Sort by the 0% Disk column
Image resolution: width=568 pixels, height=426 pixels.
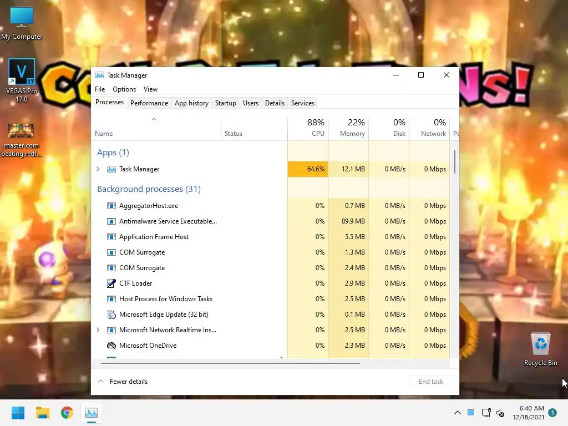[x=389, y=129]
